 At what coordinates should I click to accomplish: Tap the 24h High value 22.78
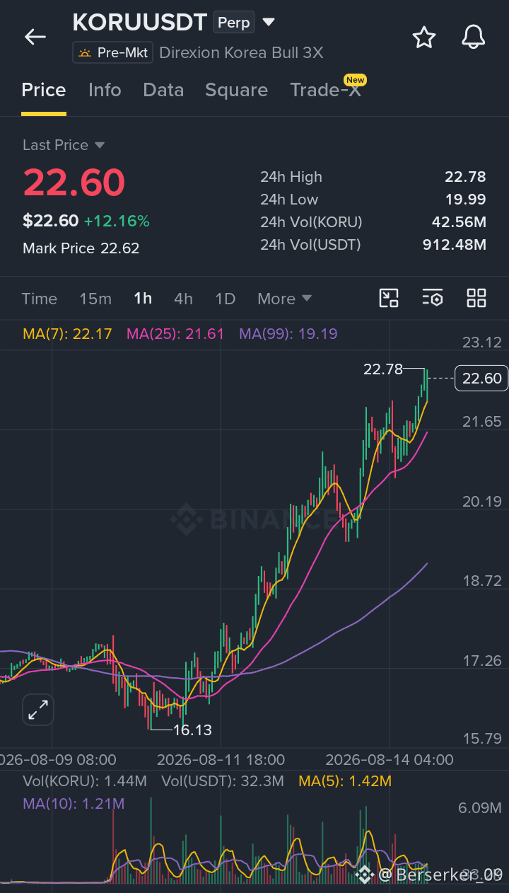465,177
